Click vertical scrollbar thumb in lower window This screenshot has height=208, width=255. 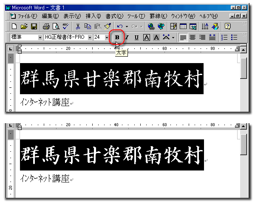[x=244, y=144]
